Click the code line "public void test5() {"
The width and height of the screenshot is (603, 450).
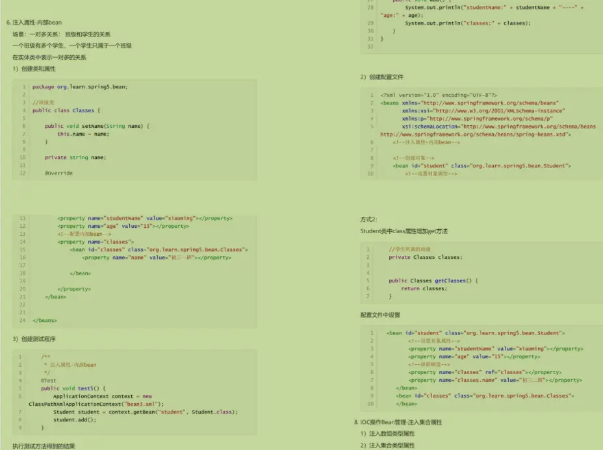73,388
